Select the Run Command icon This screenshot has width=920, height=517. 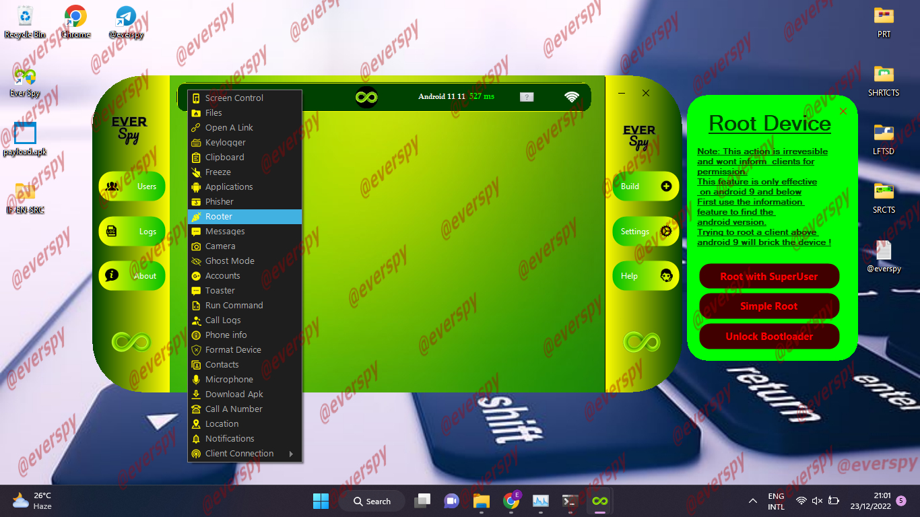196,306
